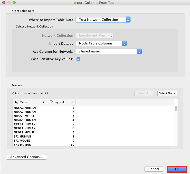The width and height of the screenshot is (190, 174).
Task: Uncheck Case Sensitive Key Values checkbox
Action: point(78,59)
